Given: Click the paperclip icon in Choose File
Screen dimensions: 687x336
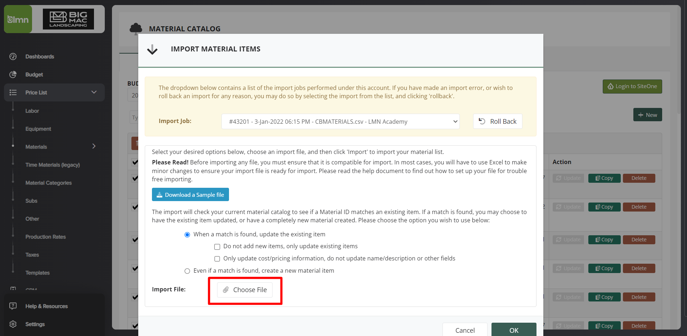Looking at the screenshot, I should [226, 290].
